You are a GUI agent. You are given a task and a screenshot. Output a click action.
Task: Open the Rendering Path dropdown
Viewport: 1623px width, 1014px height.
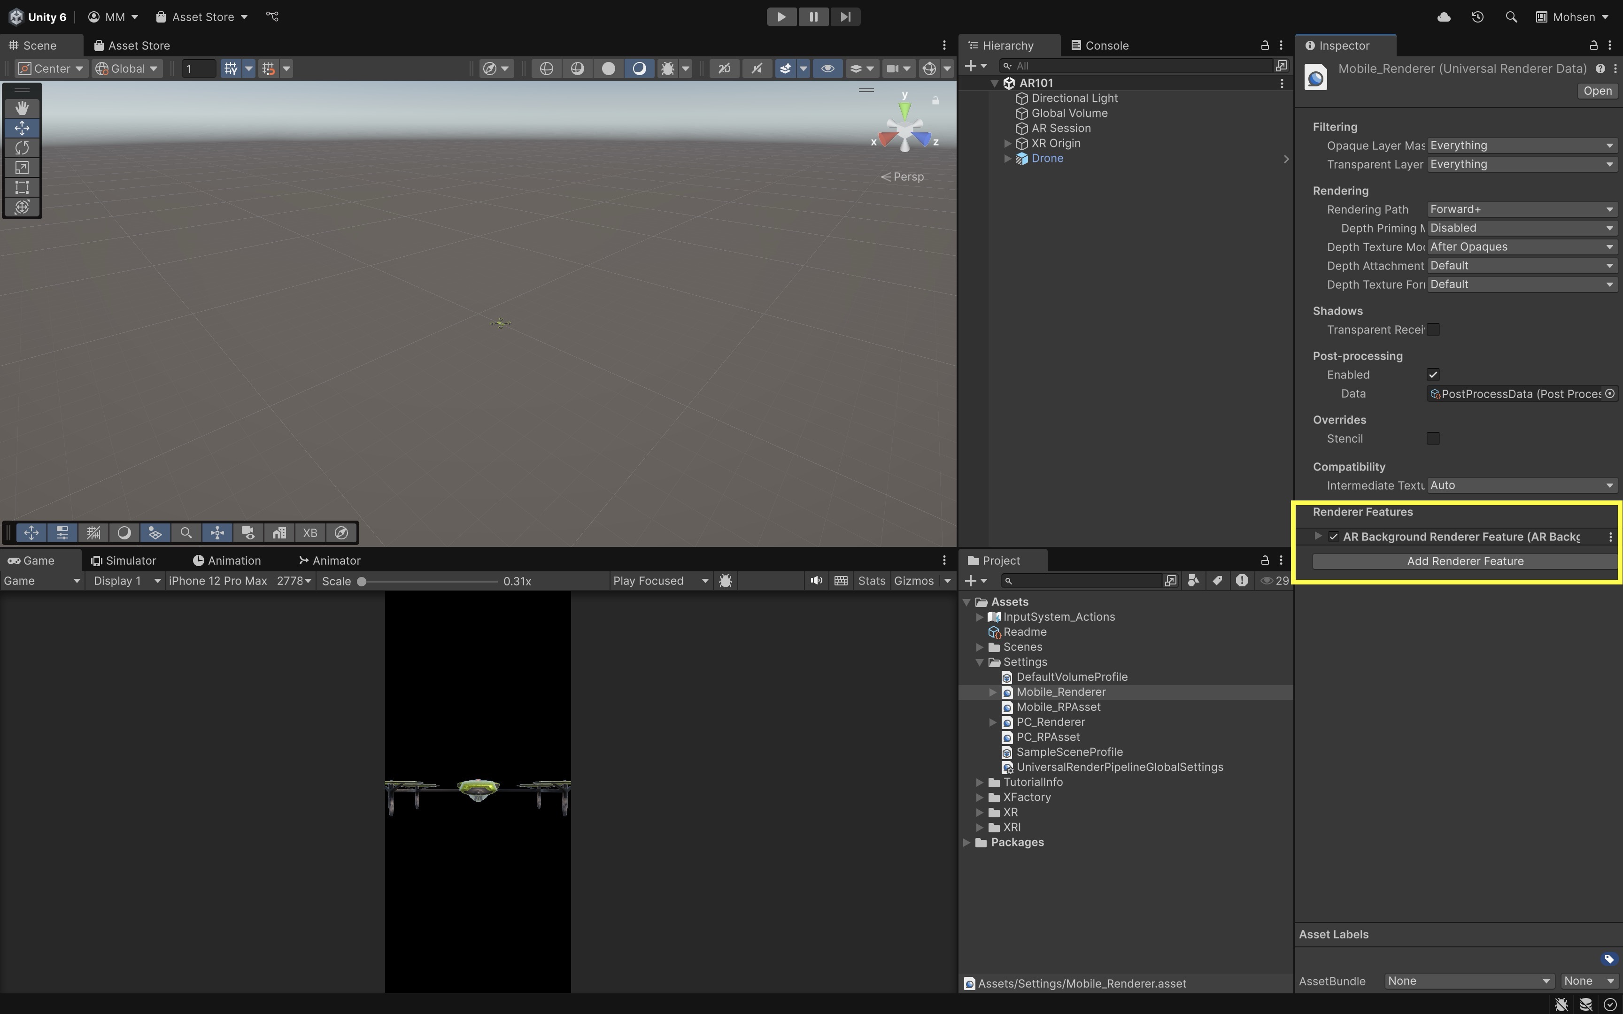pos(1521,209)
